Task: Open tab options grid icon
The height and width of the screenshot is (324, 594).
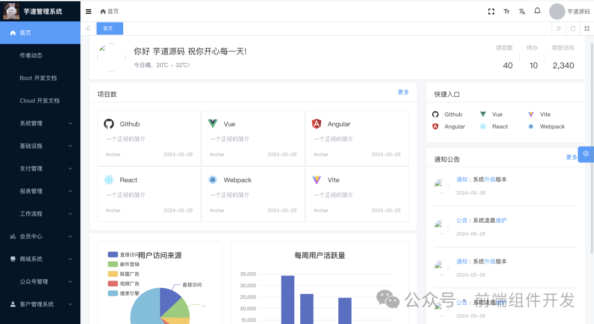Action: coord(587,29)
